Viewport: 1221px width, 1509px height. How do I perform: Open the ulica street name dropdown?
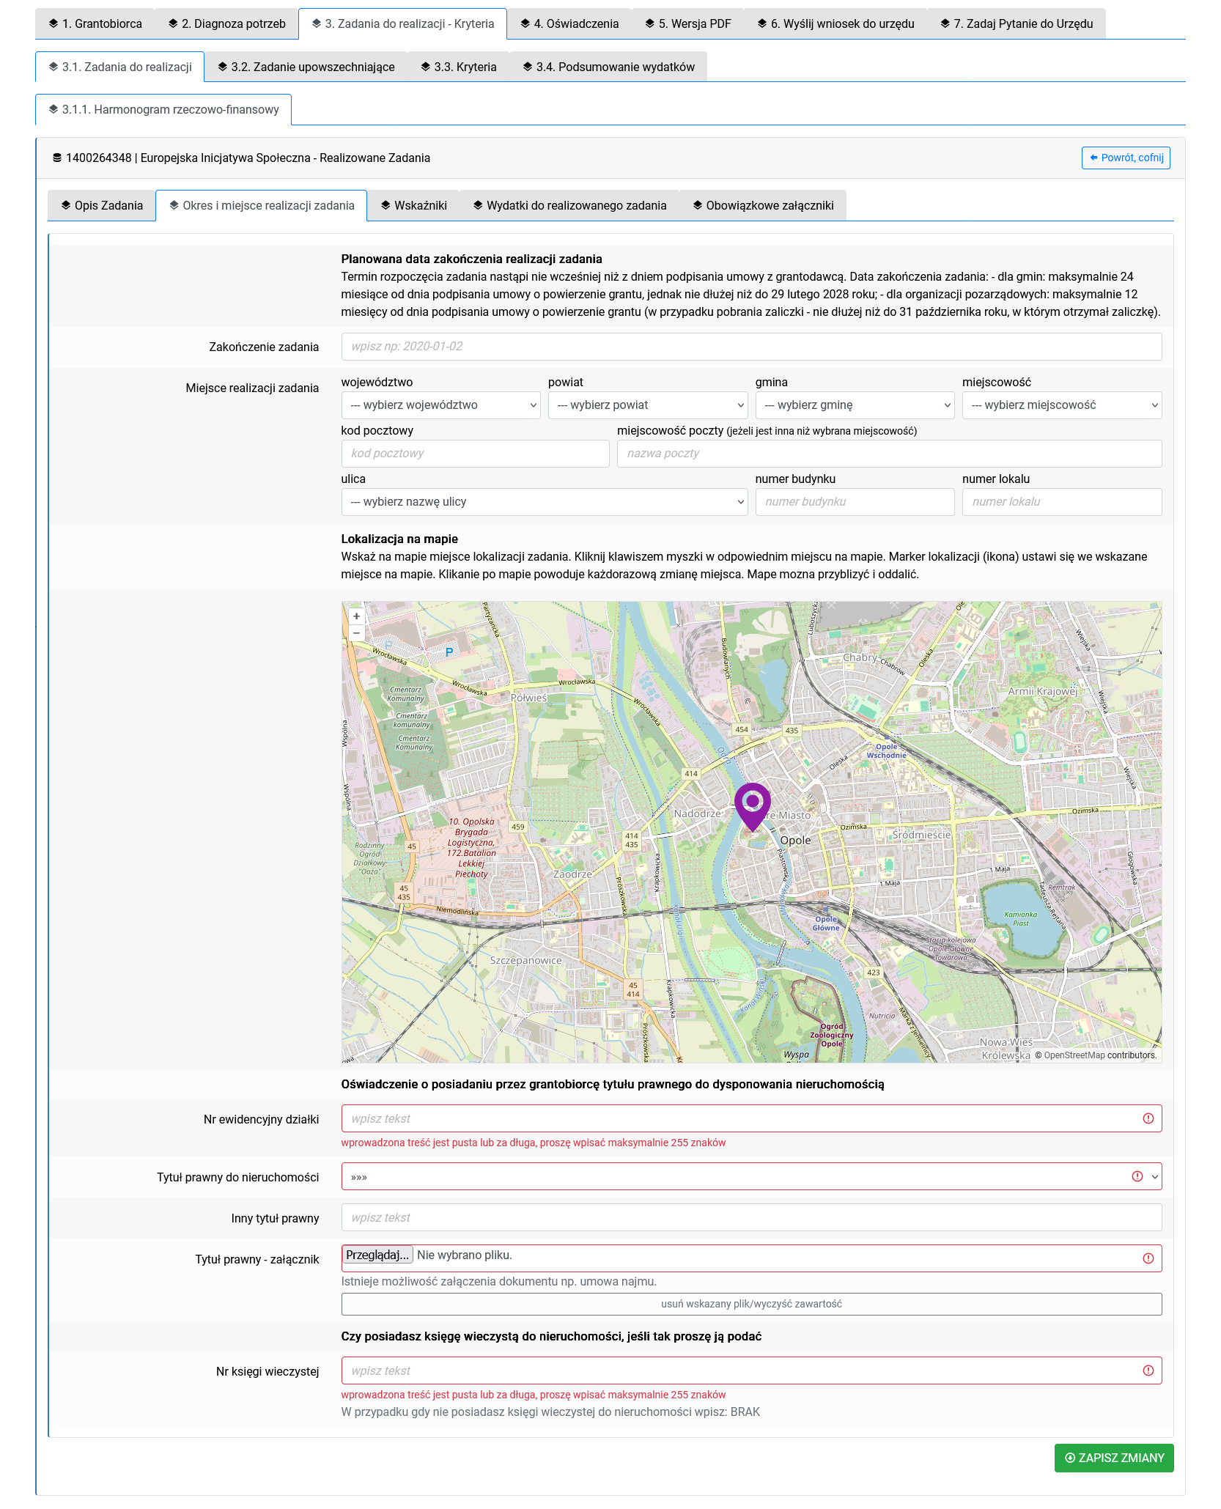[544, 502]
